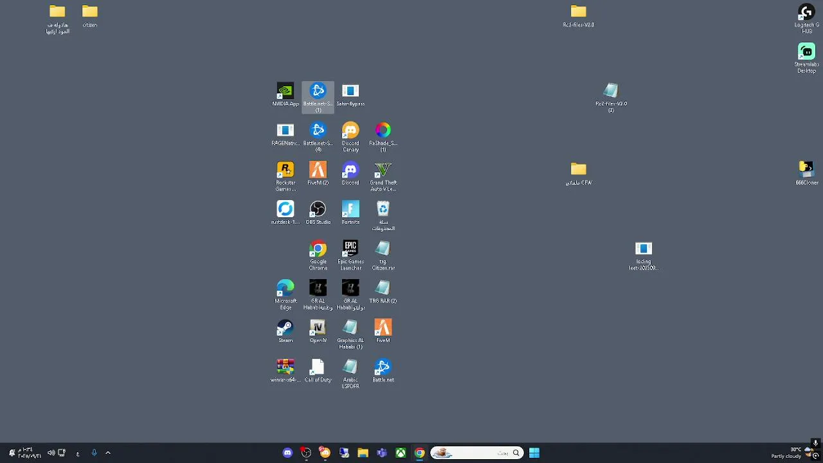Select the Rockstar Games Launcher shortcut

pyautogui.click(x=285, y=176)
